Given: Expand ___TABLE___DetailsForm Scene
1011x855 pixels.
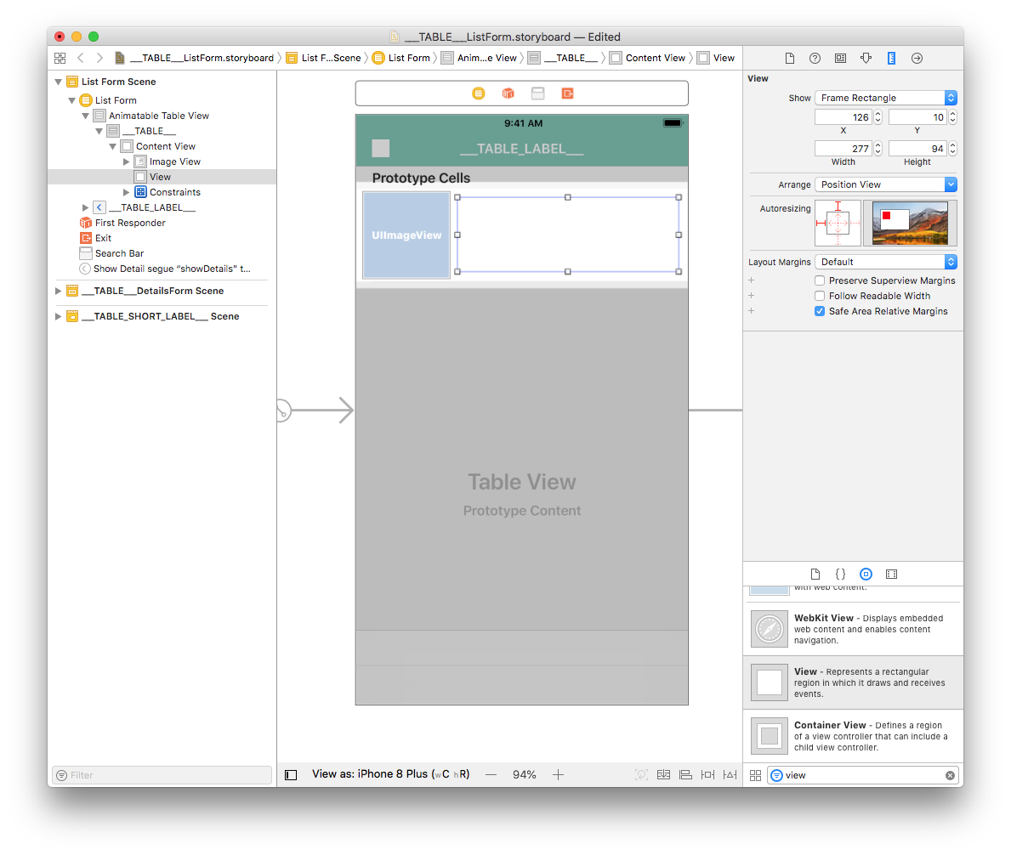Looking at the screenshot, I should coord(58,291).
